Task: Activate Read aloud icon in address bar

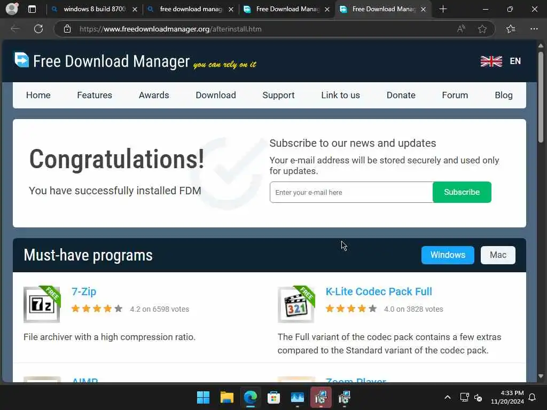Action: pos(461,29)
